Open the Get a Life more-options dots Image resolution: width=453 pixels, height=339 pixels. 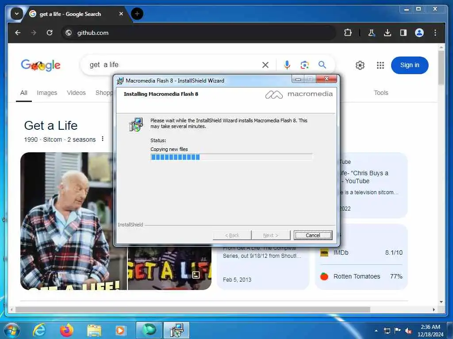(x=103, y=139)
